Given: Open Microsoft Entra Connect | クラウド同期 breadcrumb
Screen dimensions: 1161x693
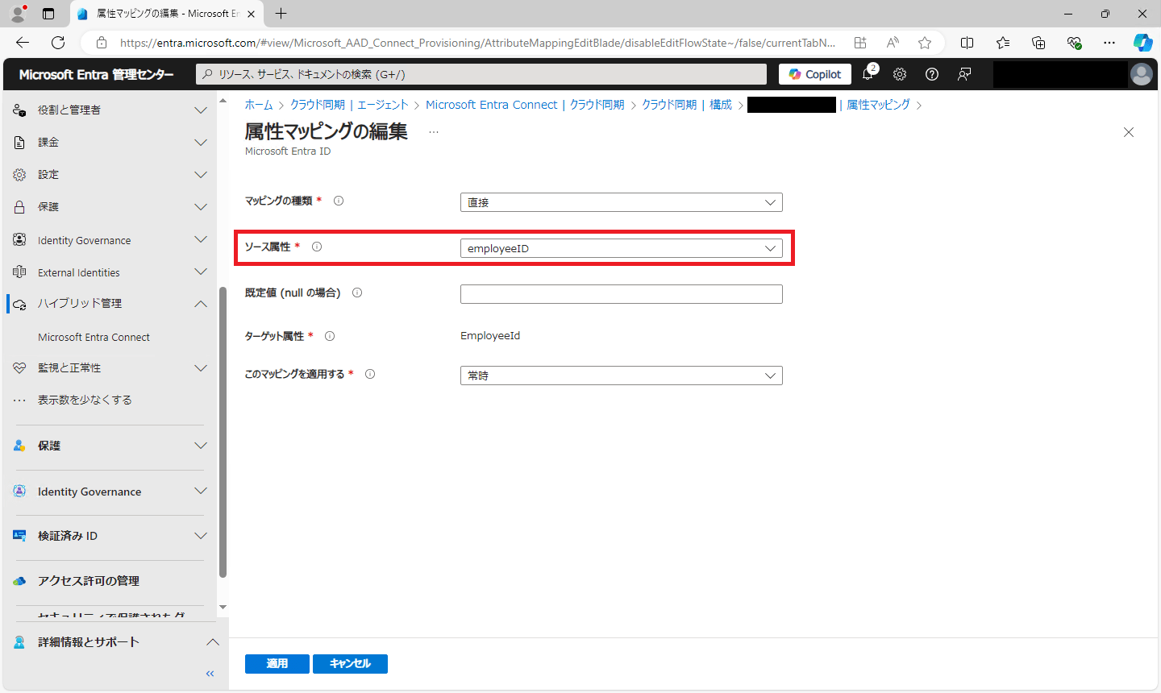Looking at the screenshot, I should click(525, 105).
